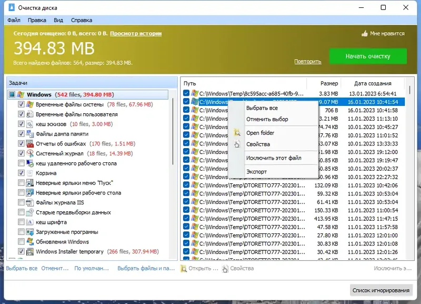Select the file row created 11.01.2023 10:42:06
Viewport: 421px width, 304px height.
click(x=294, y=185)
